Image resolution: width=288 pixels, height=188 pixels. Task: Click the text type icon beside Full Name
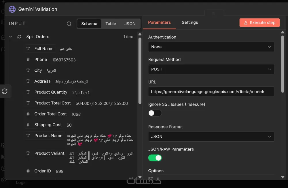(28, 49)
